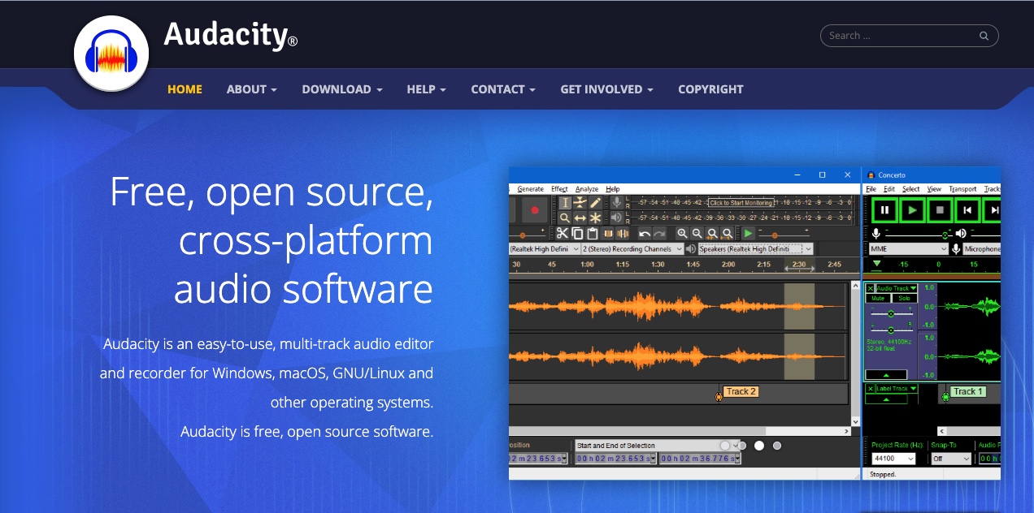Click the Zoom Out magnifier with minus
1034x513 pixels.
tap(697, 234)
